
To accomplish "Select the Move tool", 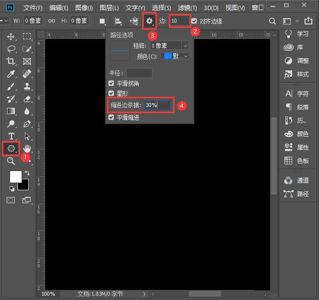I will 11,36.
